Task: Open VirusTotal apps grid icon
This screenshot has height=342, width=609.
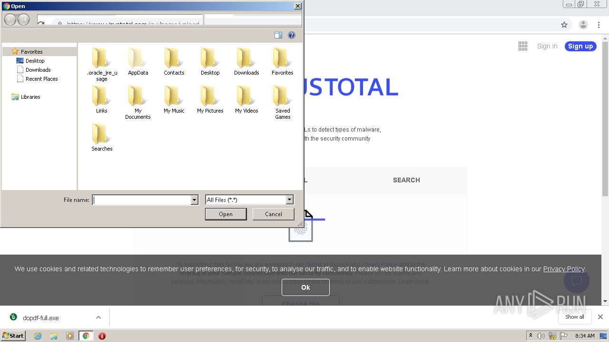Action: (523, 46)
